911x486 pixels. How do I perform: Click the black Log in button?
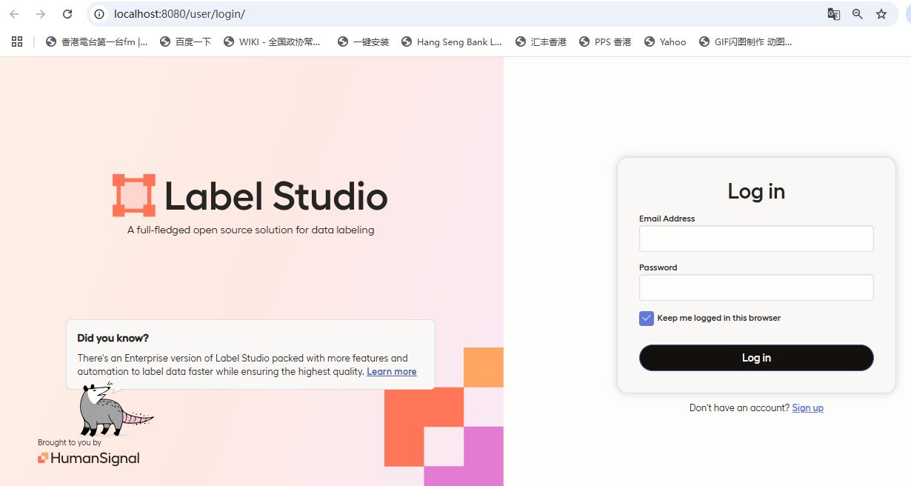[x=756, y=358]
